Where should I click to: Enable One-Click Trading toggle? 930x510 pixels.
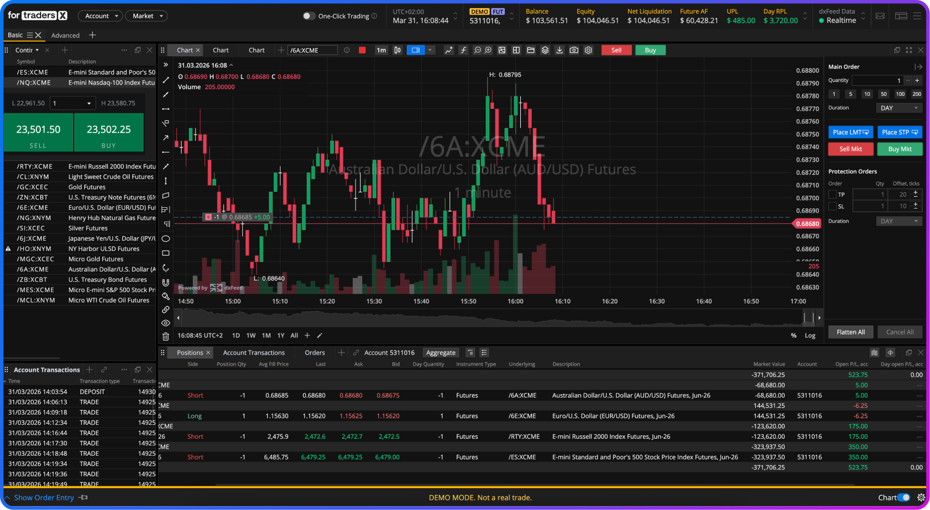click(x=309, y=15)
